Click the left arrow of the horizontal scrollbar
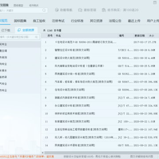 pyautogui.click(x=43, y=152)
